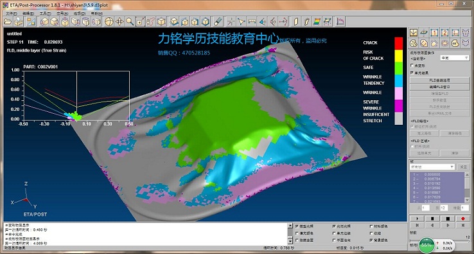474x254 pixels.
Task: Click the 编辑FLD窗口 button
Action: [x=439, y=87]
